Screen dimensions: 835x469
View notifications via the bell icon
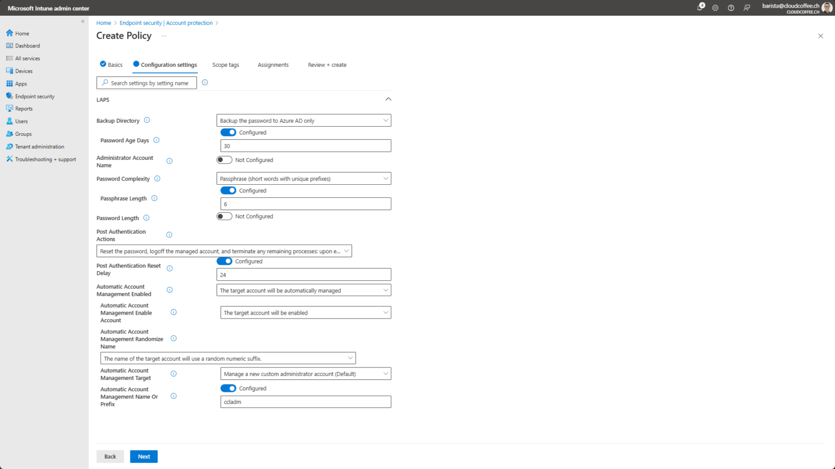point(700,8)
